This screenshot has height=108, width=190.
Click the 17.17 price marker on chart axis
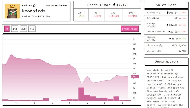coord(135,77)
